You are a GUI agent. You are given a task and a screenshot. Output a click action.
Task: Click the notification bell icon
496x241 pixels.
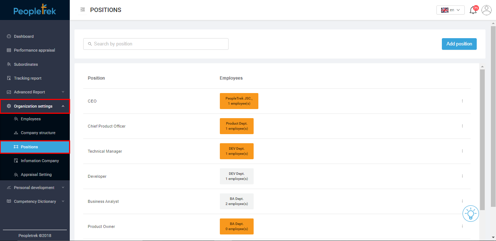click(x=473, y=10)
